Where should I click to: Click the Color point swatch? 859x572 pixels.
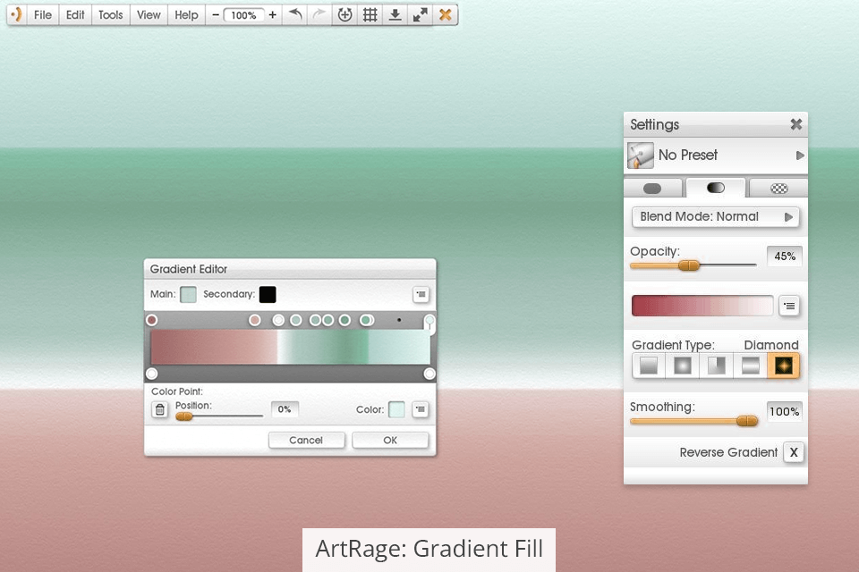(396, 409)
